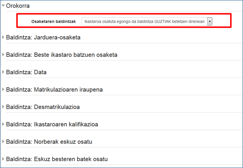
Task: Click 'Baldintza: Beste ikastaro batzuen osaketa' heading
Action: click(62, 55)
